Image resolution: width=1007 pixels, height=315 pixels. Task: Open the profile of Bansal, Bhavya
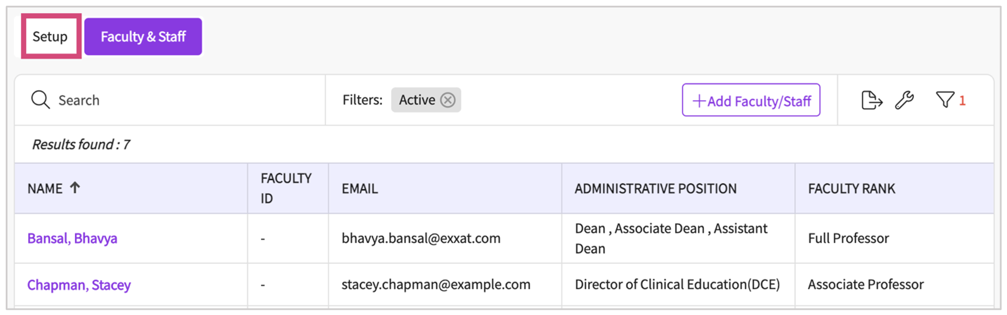[73, 238]
